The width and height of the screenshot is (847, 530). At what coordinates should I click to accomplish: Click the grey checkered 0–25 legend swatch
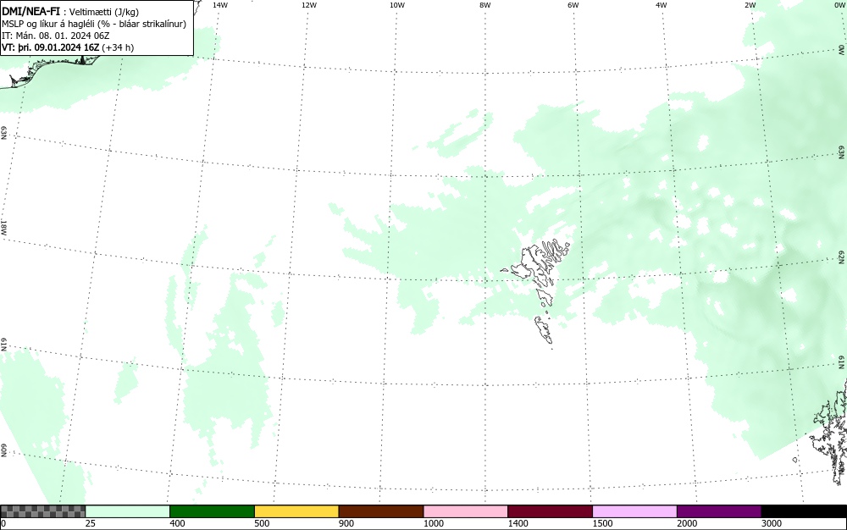tap(42, 511)
